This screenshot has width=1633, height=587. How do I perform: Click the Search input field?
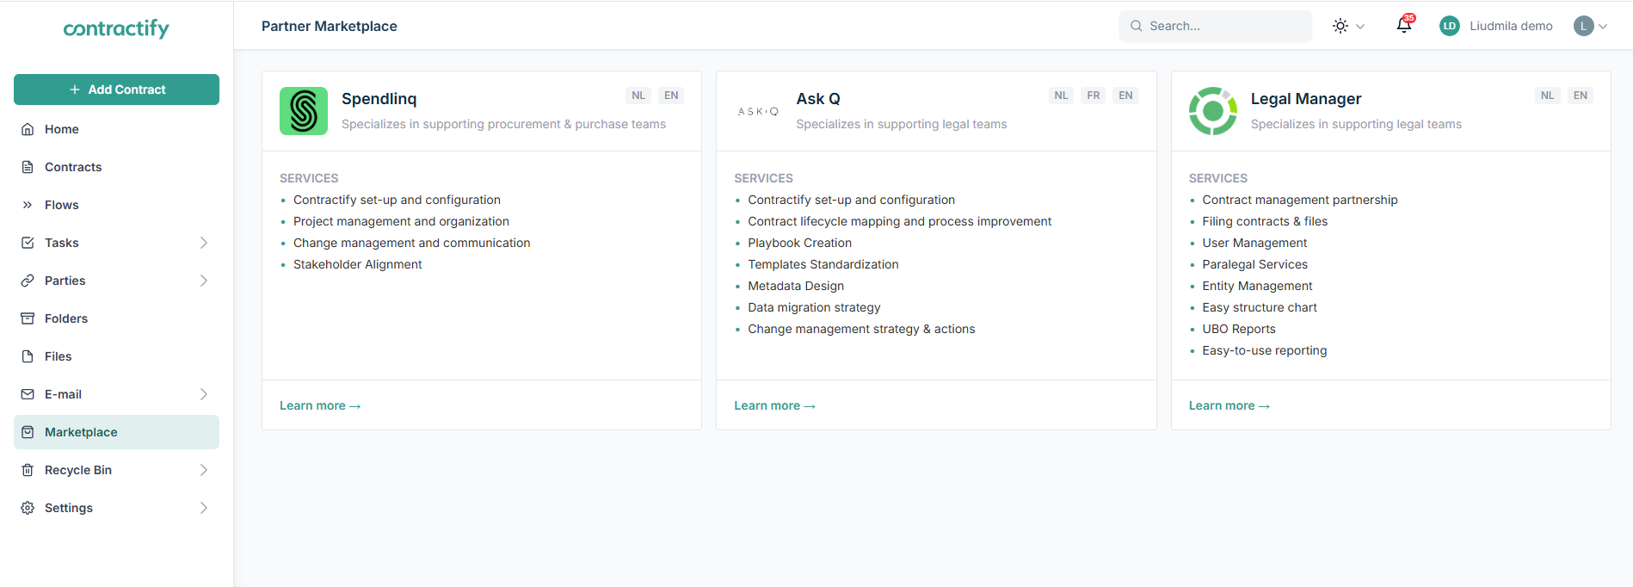[1215, 26]
